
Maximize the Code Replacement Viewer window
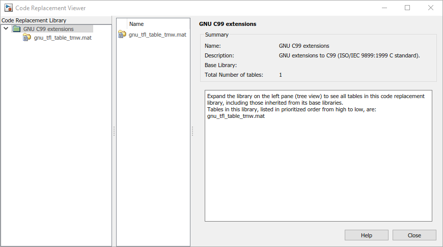[407, 8]
